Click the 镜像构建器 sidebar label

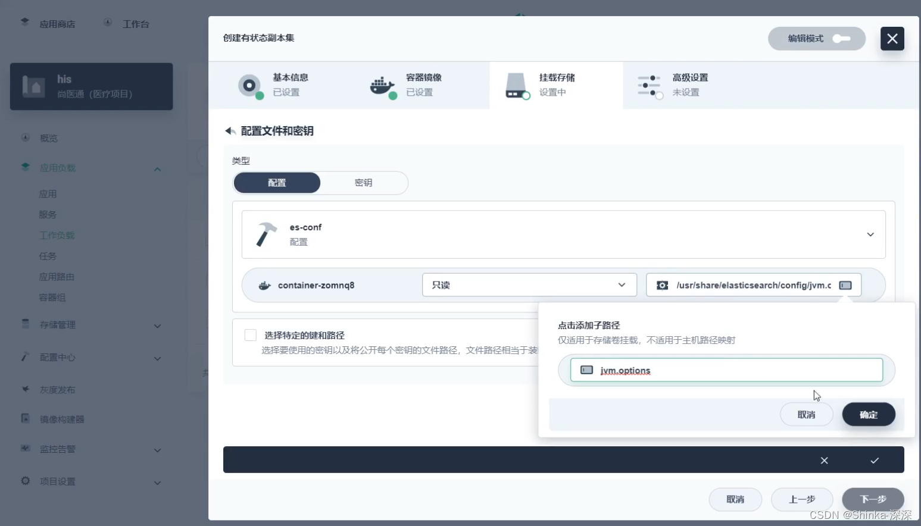pos(62,419)
